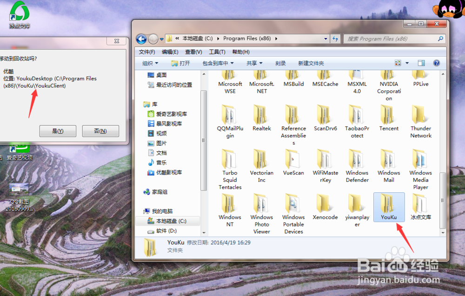465x296 pixels.
Task: Click the Explorer back navigation arrow
Action: point(141,39)
